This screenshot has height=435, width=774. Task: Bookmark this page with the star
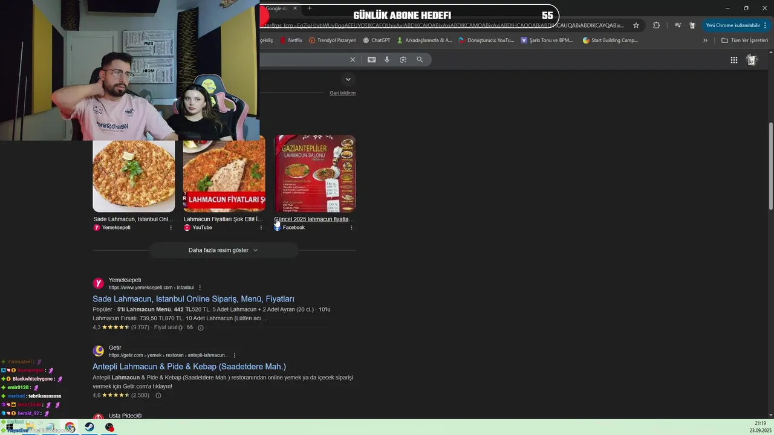coord(636,25)
